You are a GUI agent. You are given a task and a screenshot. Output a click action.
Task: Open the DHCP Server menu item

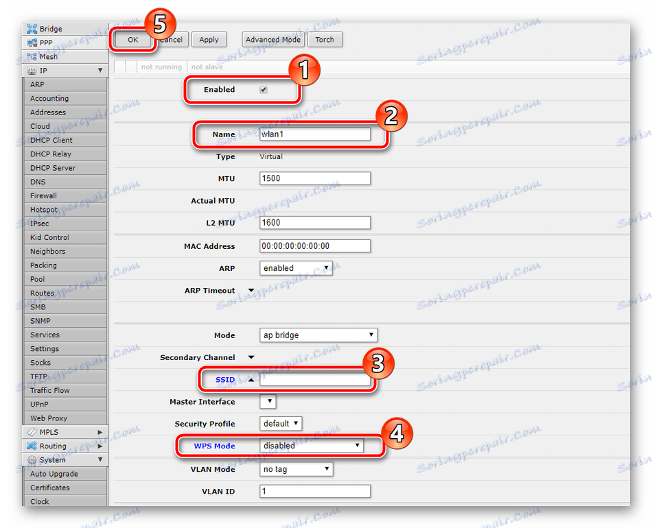pyautogui.click(x=65, y=168)
